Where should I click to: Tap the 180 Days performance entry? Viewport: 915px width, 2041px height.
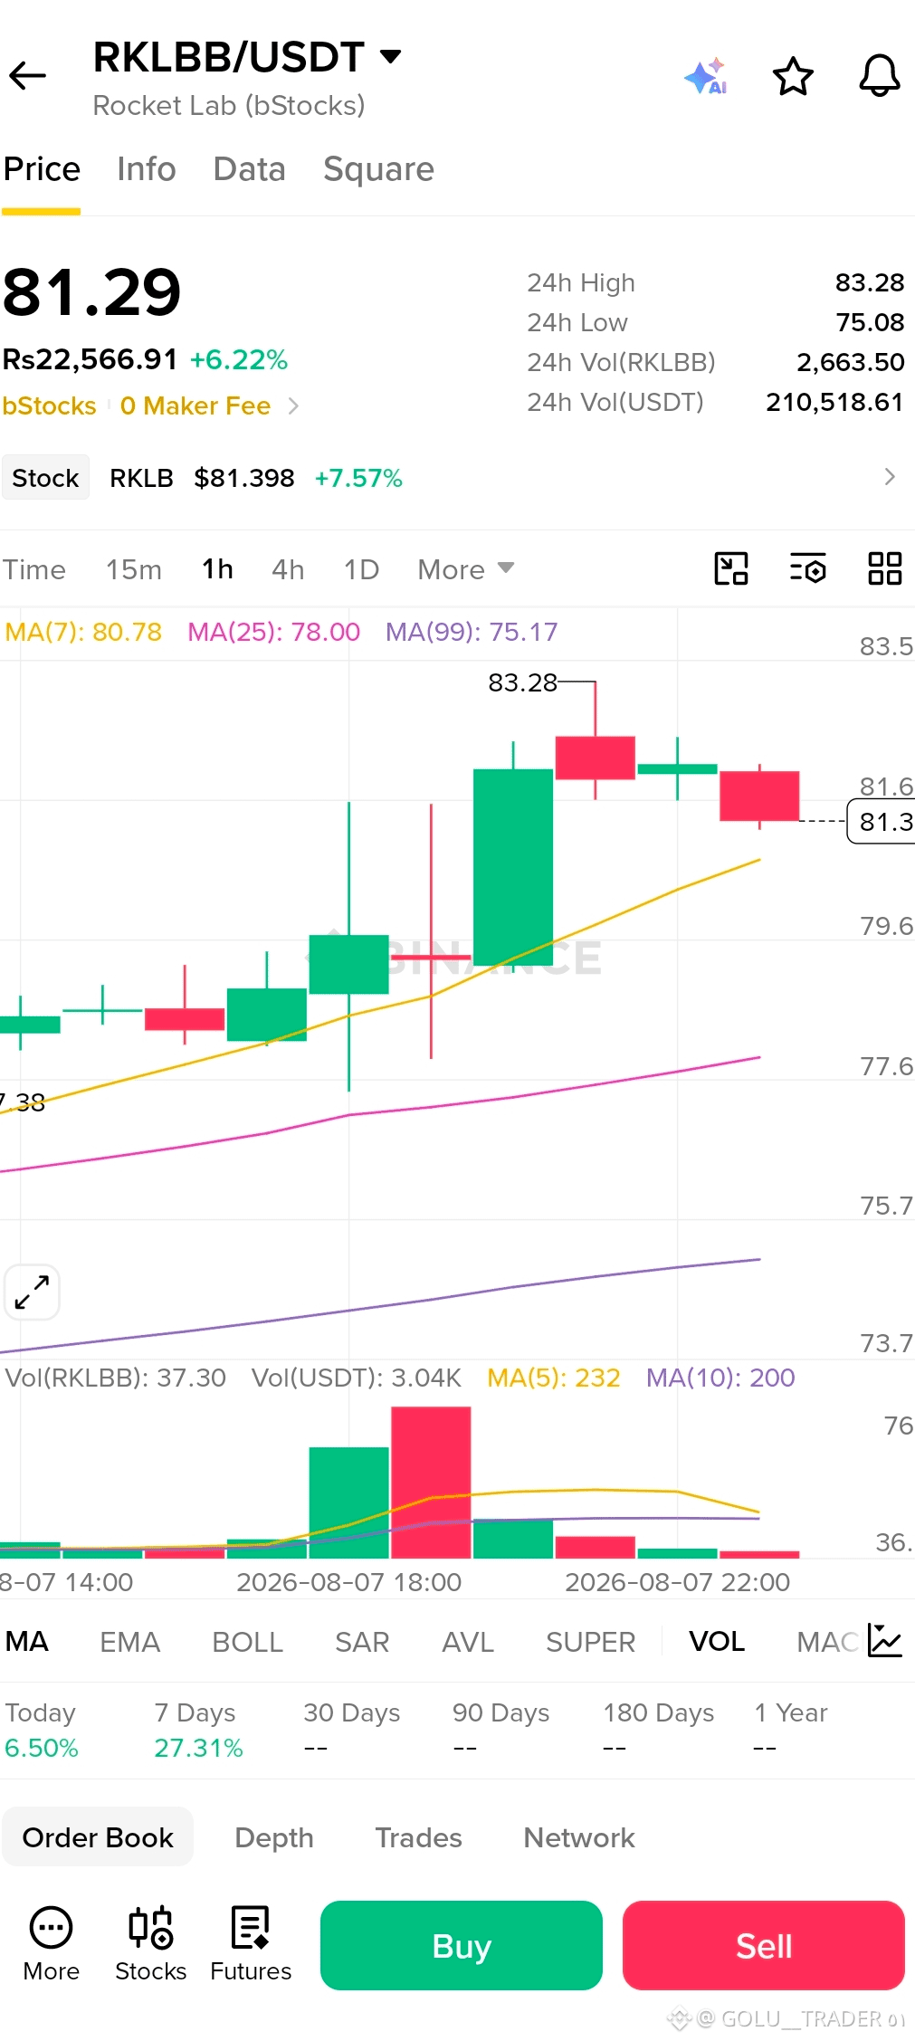(659, 1730)
